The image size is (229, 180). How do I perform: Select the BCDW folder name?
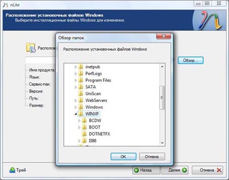[x=95, y=120]
